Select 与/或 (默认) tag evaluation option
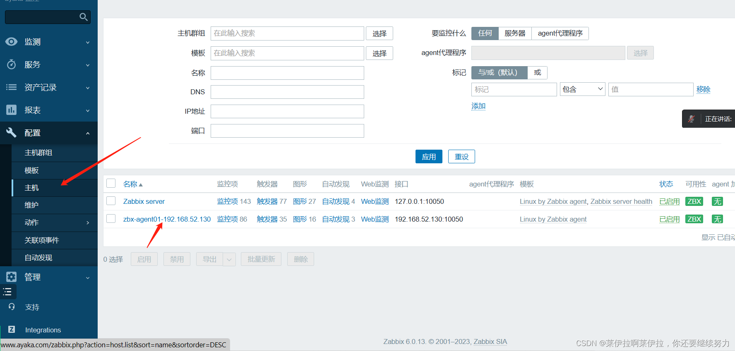Viewport: 735px width, 351px height. pos(499,72)
